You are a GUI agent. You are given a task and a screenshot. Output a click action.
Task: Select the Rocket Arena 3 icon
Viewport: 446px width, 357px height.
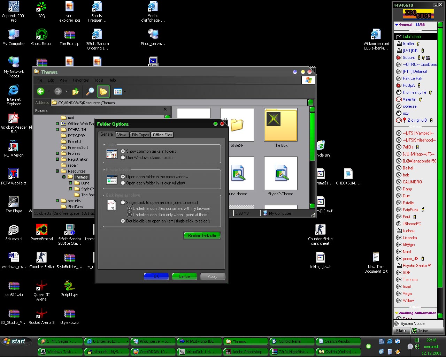pyautogui.click(x=41, y=316)
